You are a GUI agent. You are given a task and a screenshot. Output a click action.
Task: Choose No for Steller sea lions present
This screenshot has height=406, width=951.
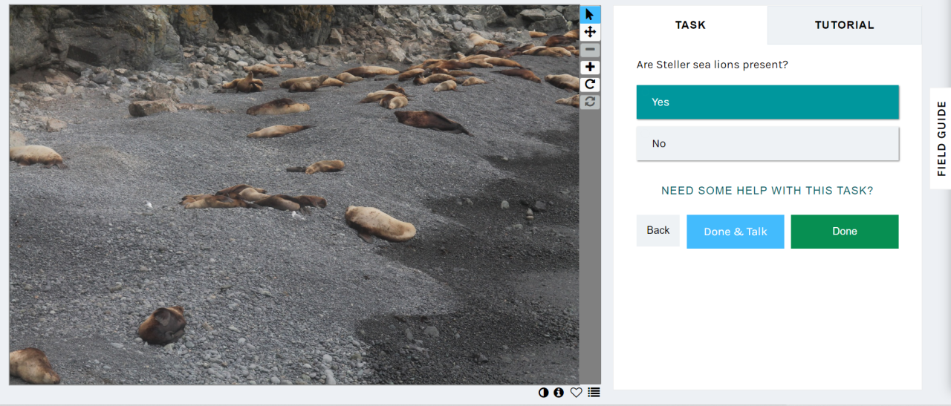pos(767,144)
